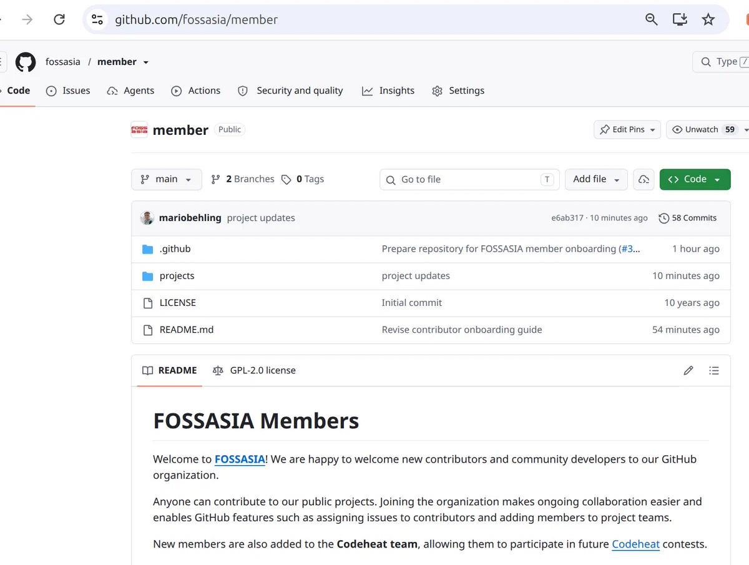Click the projects folder icon
749x565 pixels.
tap(148, 276)
